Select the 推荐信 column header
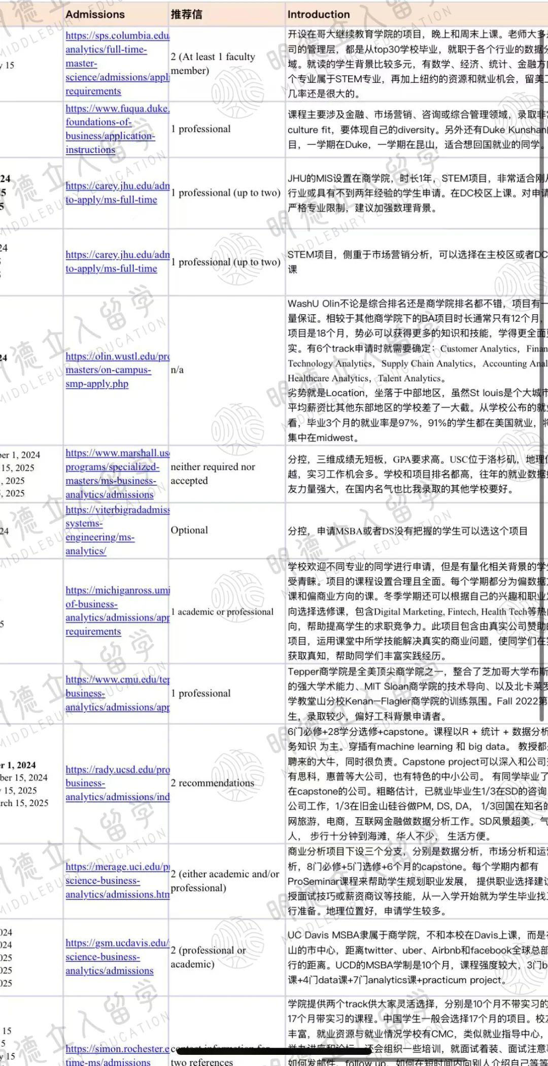Screen dimensions: 548x1066 pyautogui.click(x=226, y=14)
